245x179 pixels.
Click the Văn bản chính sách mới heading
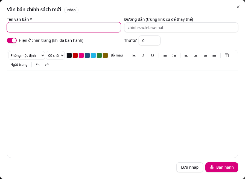click(x=34, y=10)
